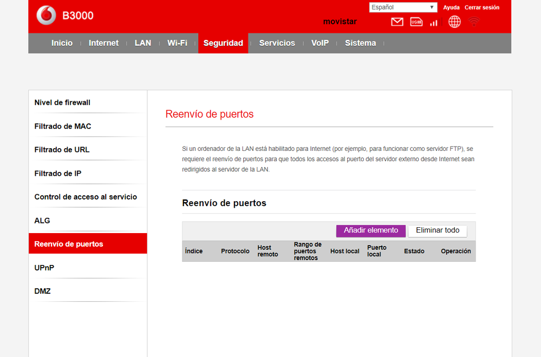541x357 pixels.
Task: Go to the VoIP tab
Action: click(x=320, y=43)
